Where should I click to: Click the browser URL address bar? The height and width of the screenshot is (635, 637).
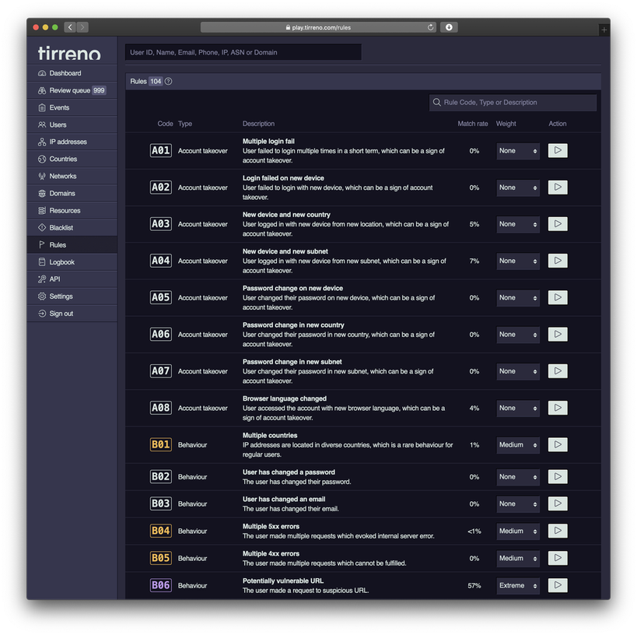pos(319,27)
